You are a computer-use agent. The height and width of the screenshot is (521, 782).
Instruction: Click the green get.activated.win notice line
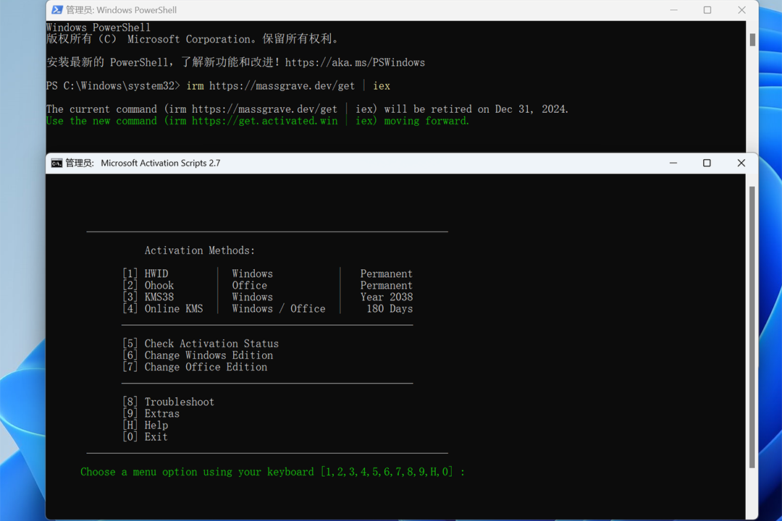pos(257,121)
